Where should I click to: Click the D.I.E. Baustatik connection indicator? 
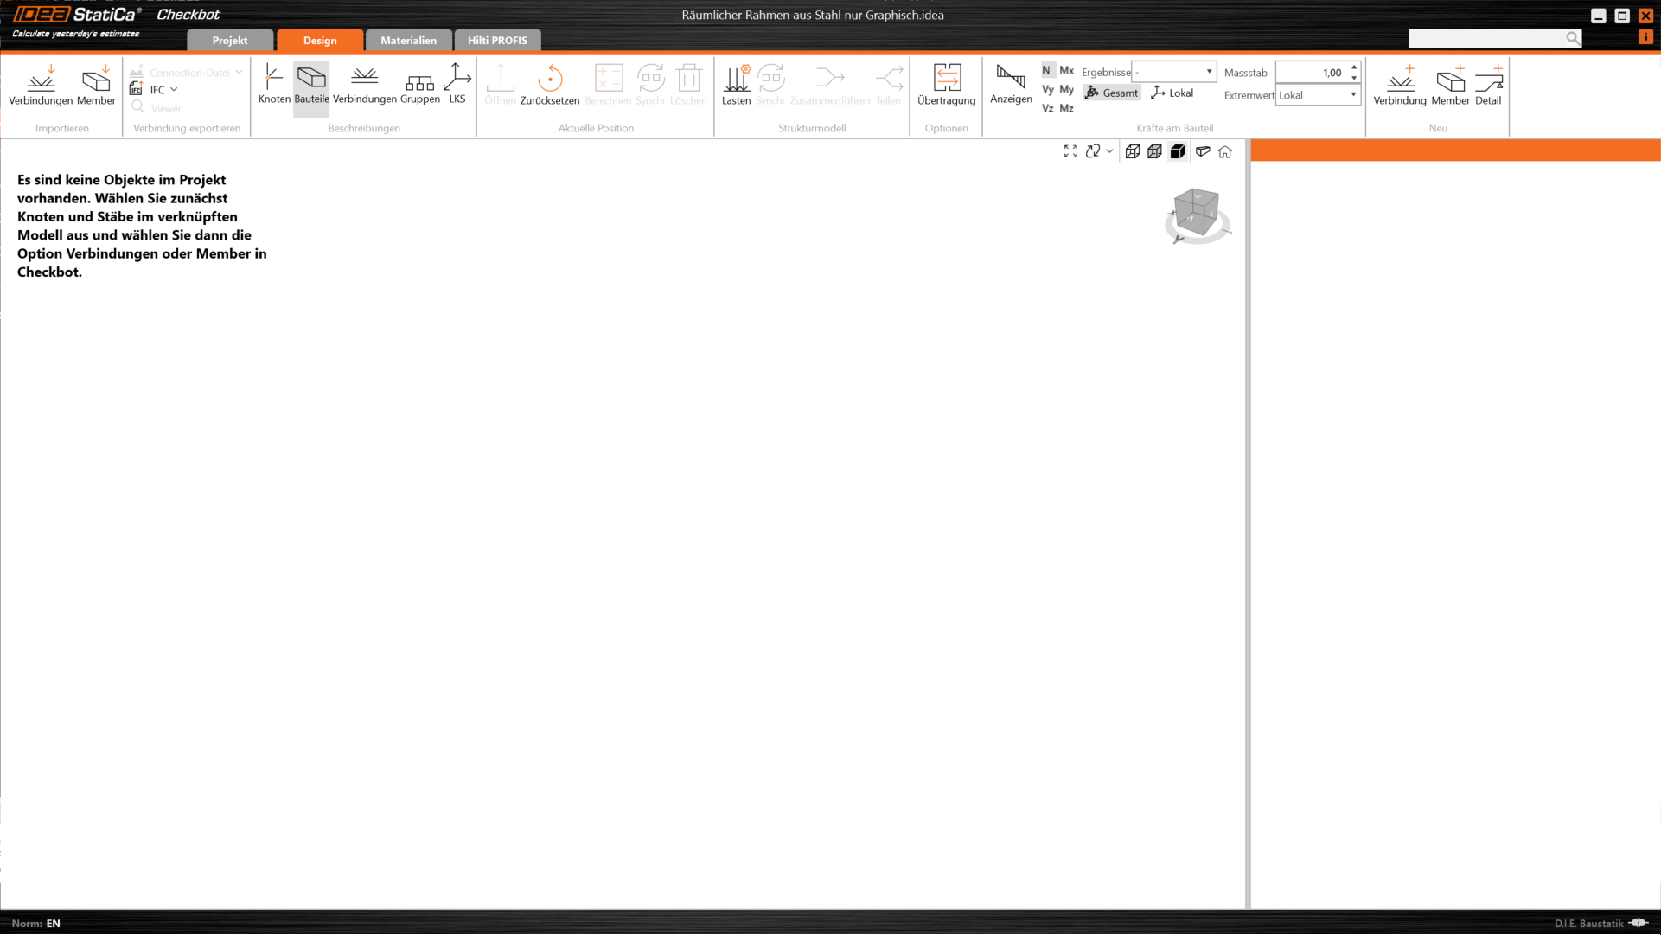1601,924
